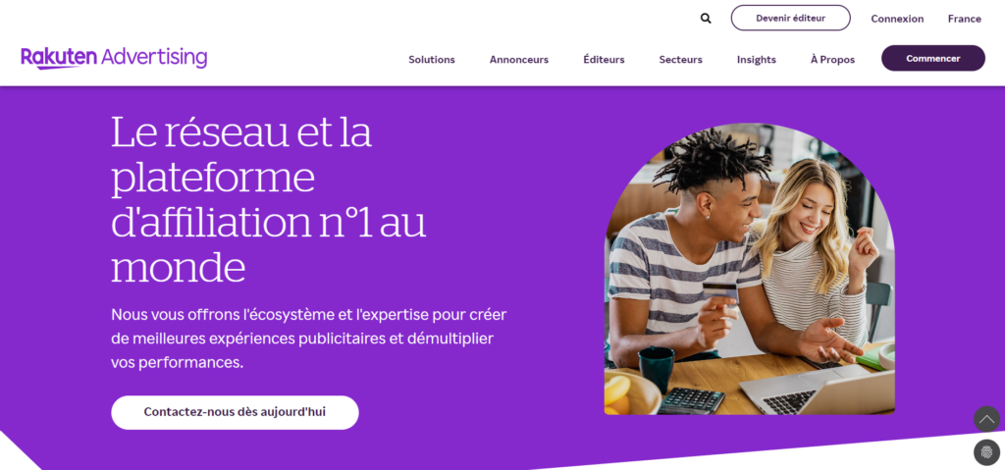Open the Annonceurs menu
The height and width of the screenshot is (470, 1005).
[x=518, y=60]
